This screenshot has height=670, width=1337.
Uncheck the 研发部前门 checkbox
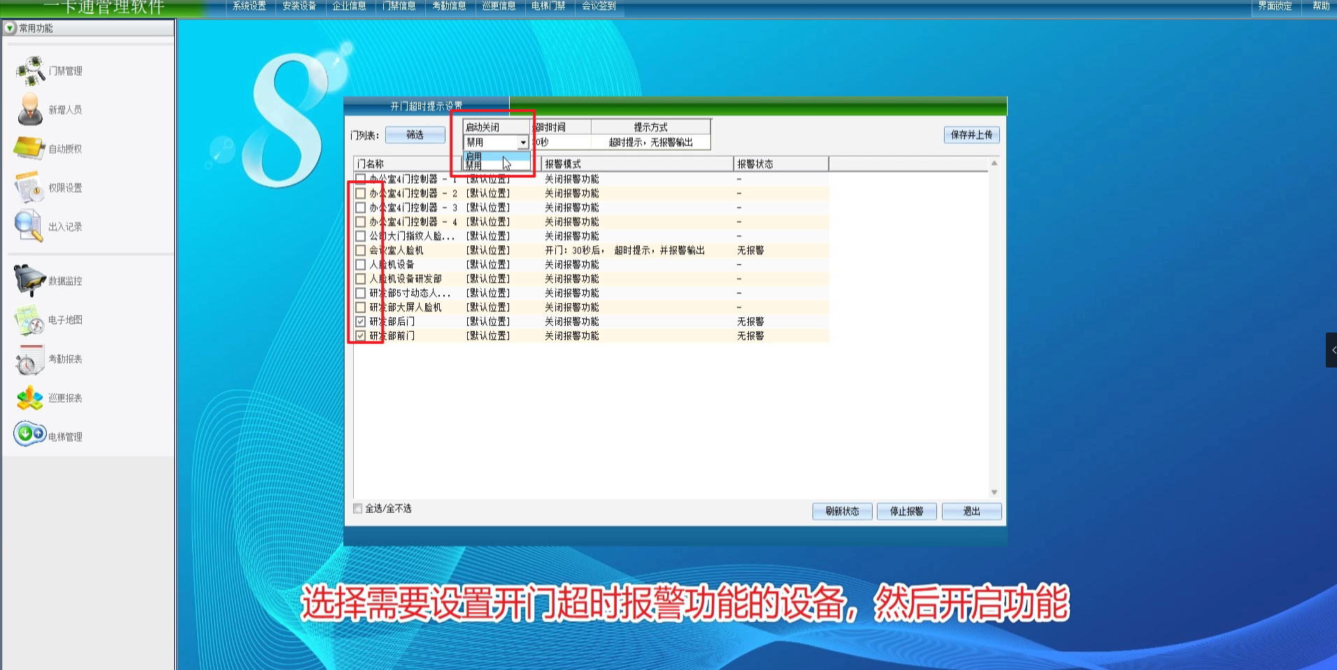360,336
